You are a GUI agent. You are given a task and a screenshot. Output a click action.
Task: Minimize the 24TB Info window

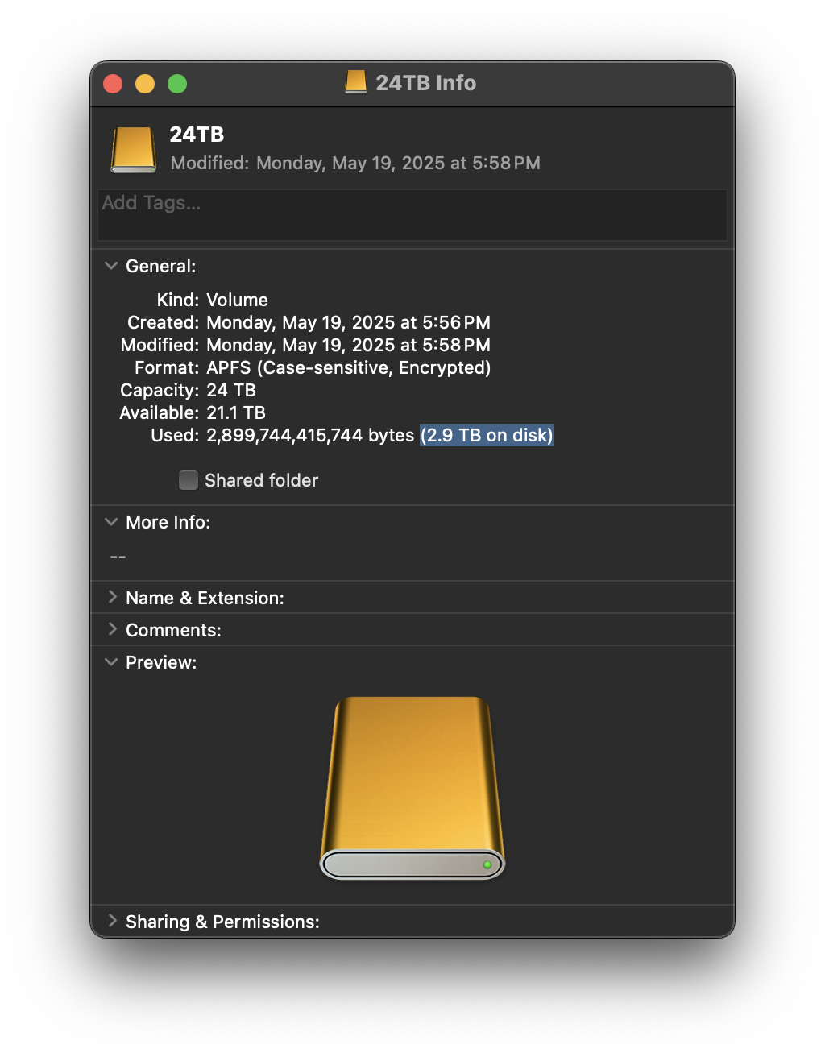(x=145, y=84)
